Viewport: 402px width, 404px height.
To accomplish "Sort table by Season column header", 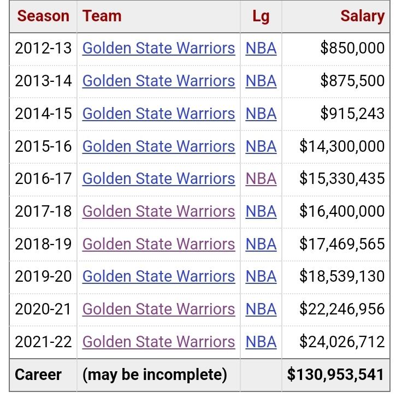I will pyautogui.click(x=43, y=16).
